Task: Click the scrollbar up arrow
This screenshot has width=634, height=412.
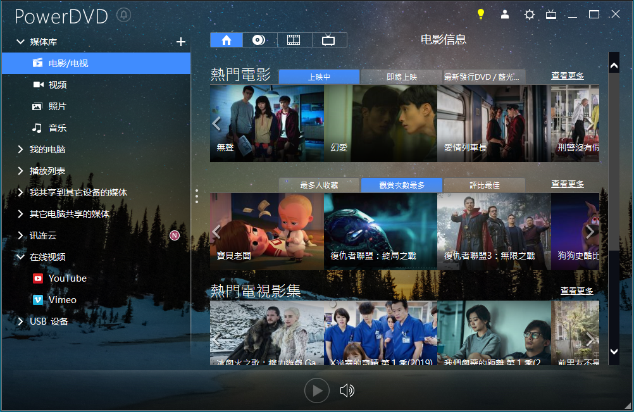Action: [614, 65]
